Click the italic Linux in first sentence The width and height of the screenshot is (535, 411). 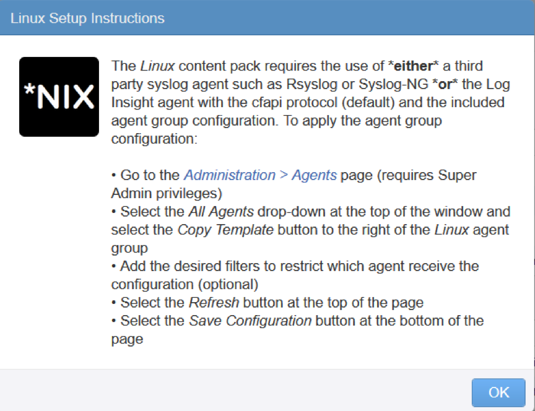click(x=158, y=66)
